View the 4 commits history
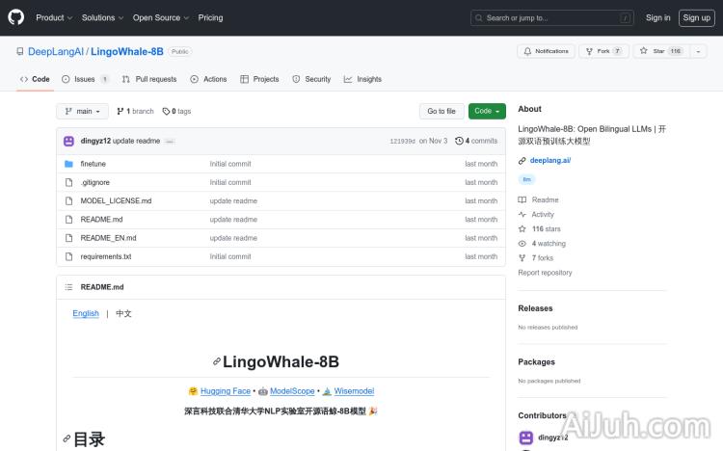Image resolution: width=723 pixels, height=451 pixels. 476,141
